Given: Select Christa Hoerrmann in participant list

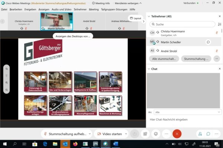Looking at the screenshot, I should pos(184,33).
